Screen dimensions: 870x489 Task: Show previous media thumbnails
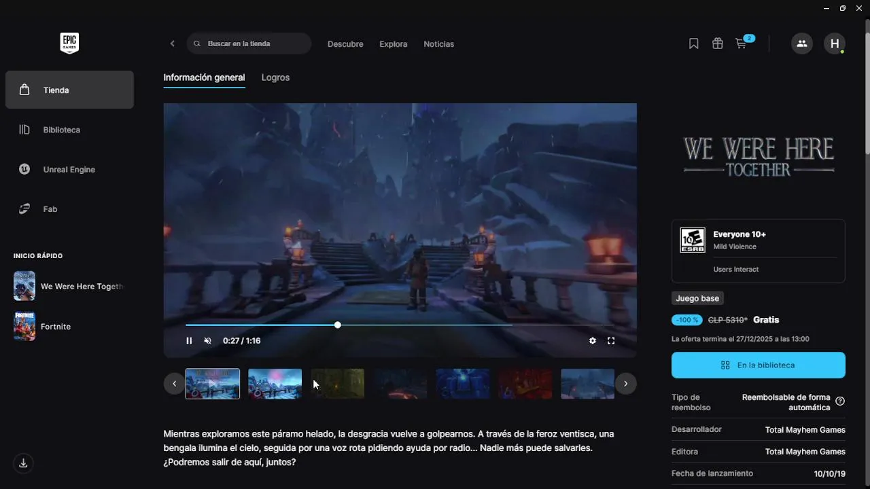coord(174,384)
